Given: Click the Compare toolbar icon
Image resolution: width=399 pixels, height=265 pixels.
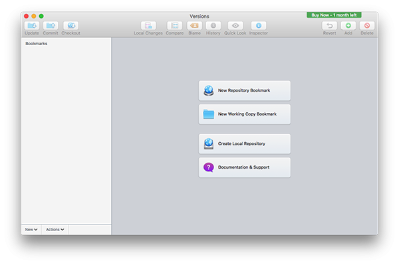Looking at the screenshot, I should pyautogui.click(x=174, y=26).
